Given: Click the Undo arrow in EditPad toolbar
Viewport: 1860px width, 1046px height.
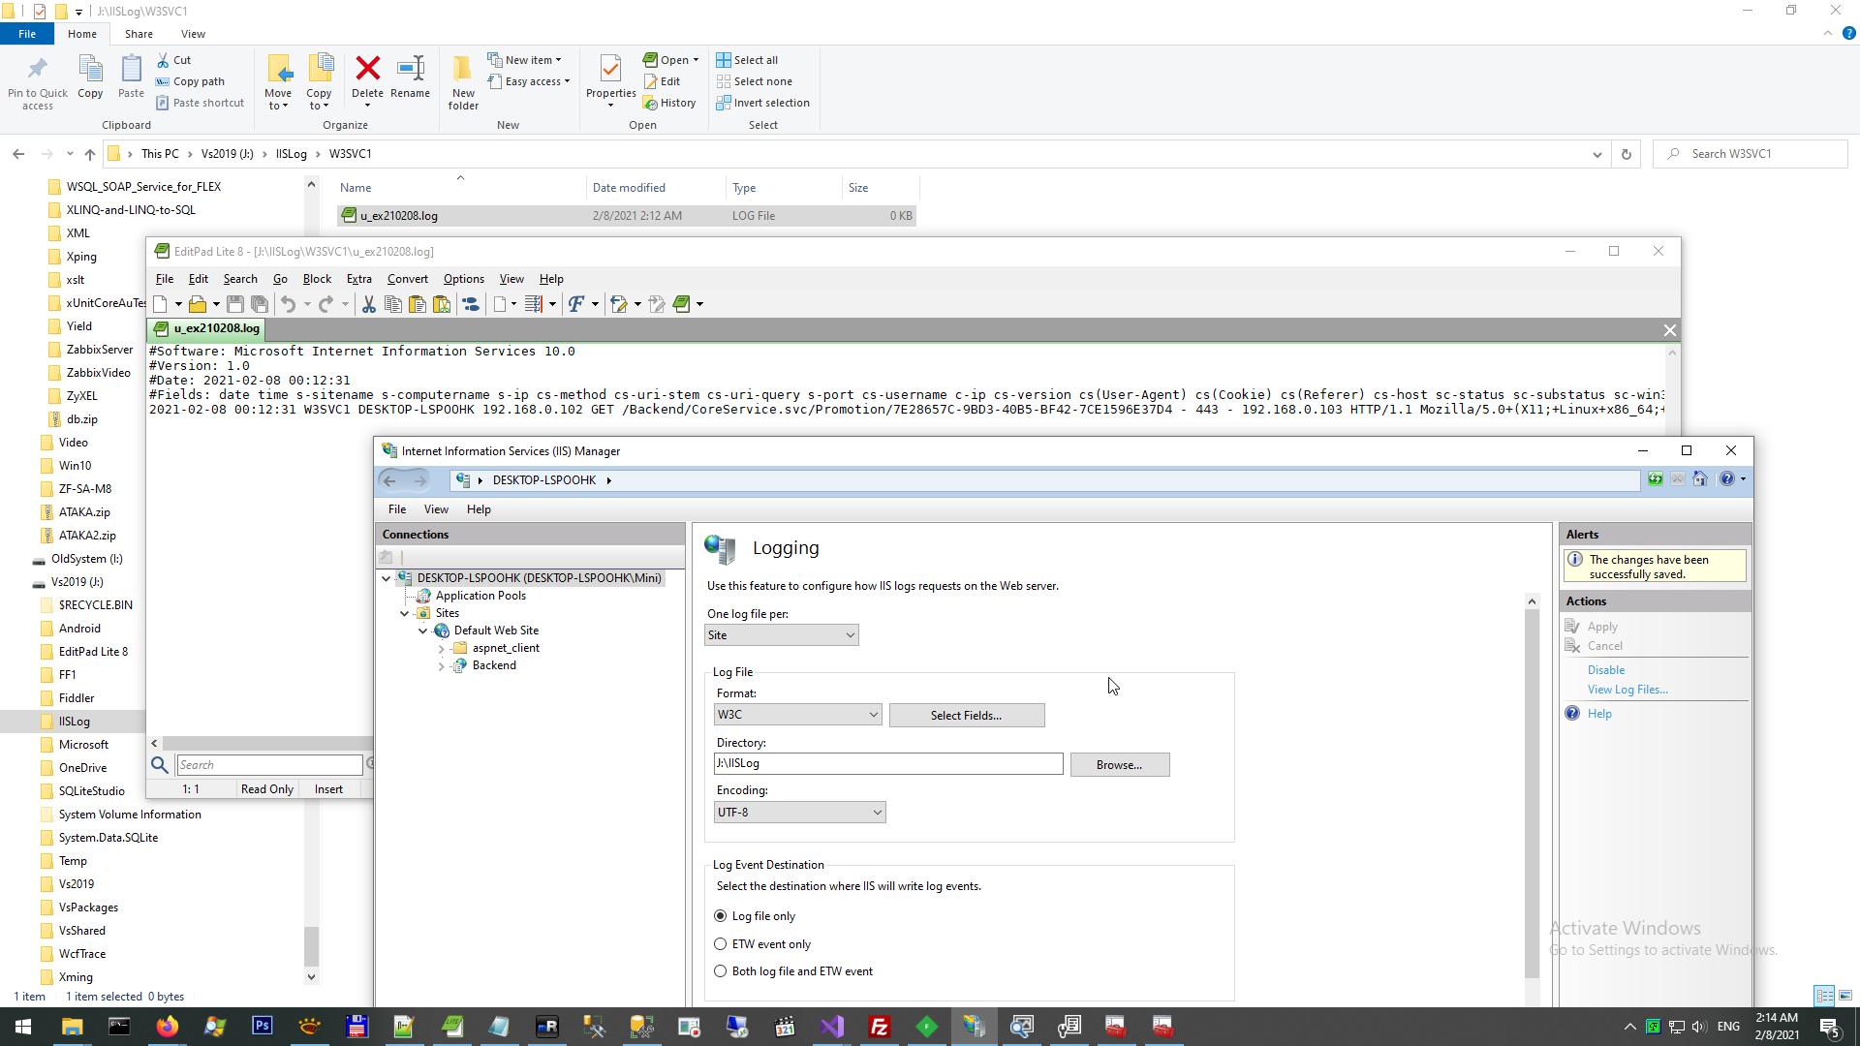Looking at the screenshot, I should 288,304.
